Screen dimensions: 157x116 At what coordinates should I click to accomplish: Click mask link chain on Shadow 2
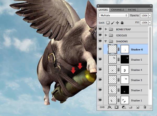click(119, 90)
